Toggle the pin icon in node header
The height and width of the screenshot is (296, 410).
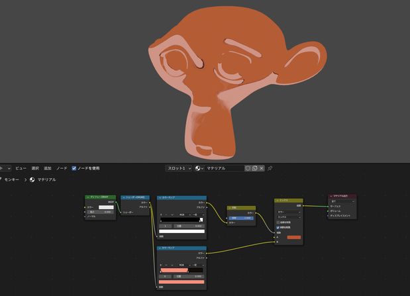click(x=270, y=168)
